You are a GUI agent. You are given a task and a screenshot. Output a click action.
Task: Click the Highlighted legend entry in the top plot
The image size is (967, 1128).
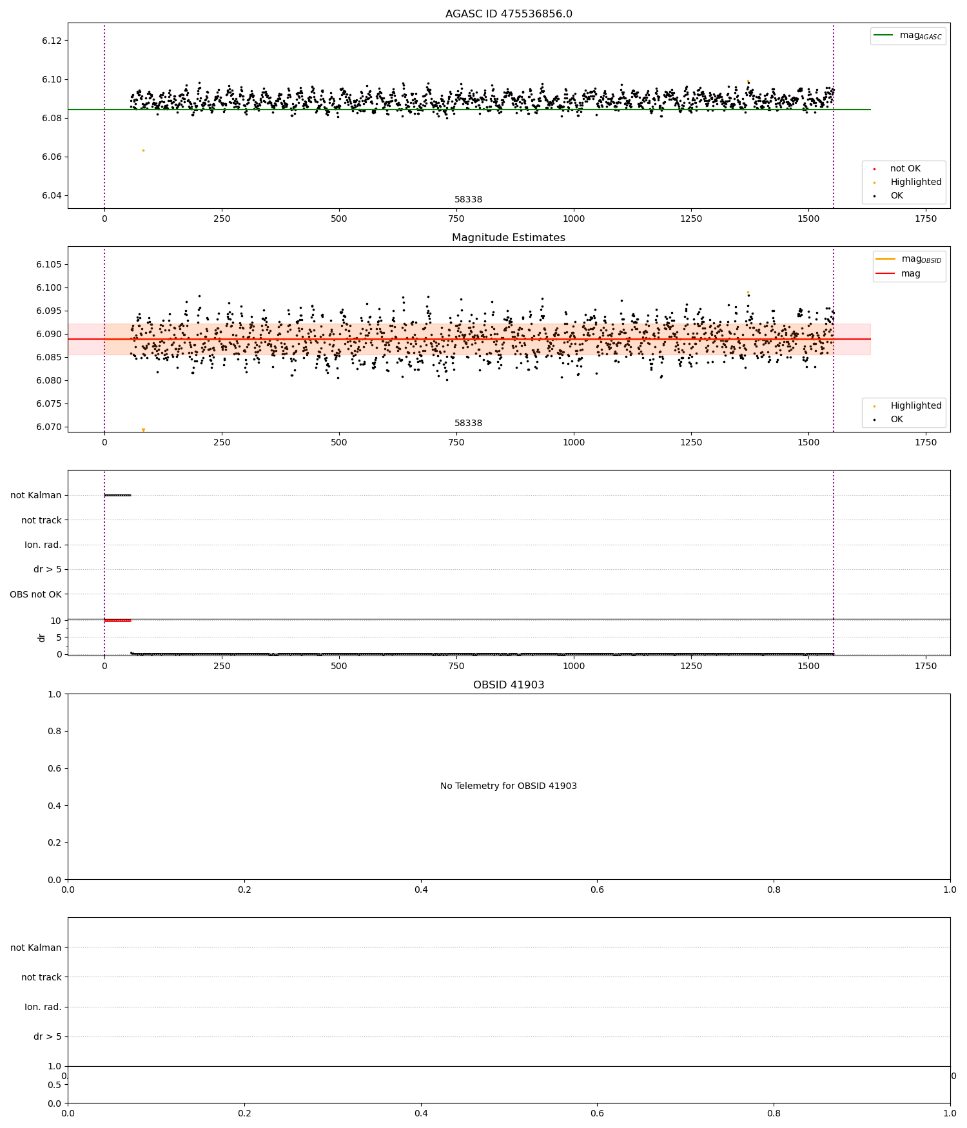(x=908, y=182)
